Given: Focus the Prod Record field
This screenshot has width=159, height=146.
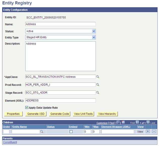Looking at the screenshot, I should coord(61,85).
